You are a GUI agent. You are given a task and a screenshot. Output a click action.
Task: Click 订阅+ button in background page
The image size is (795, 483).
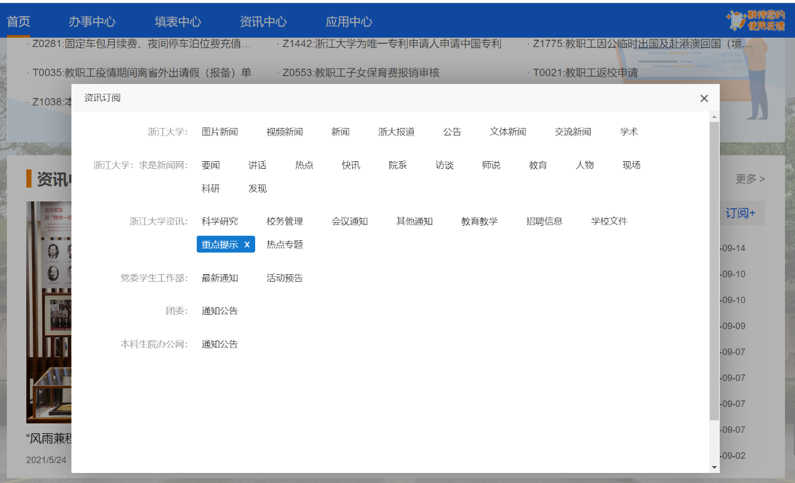point(742,213)
